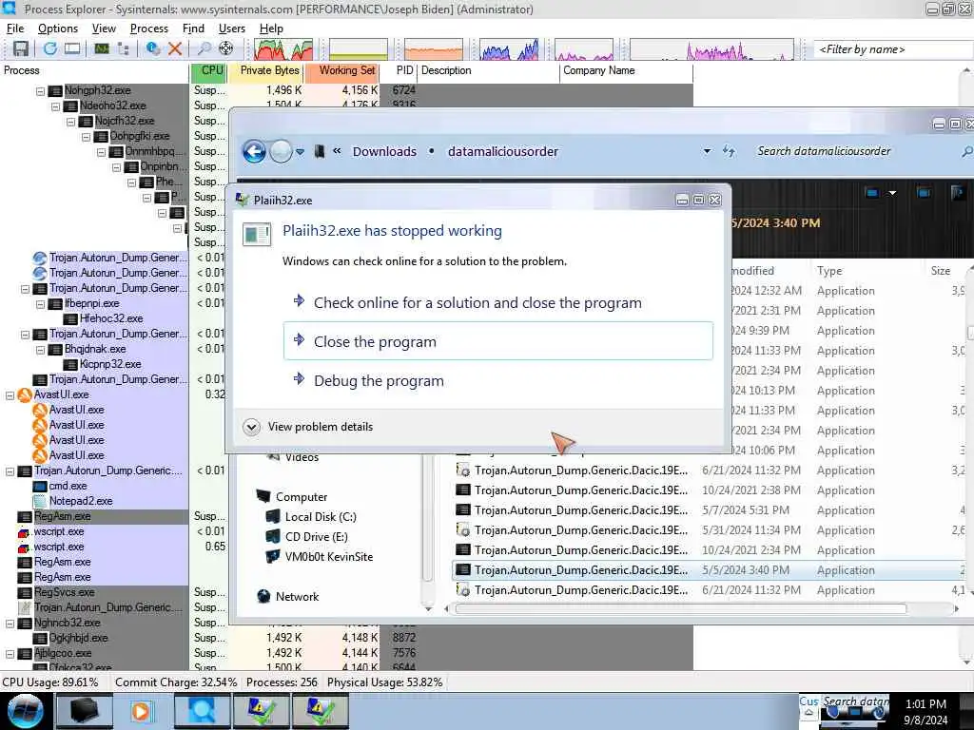
Task: Click Close the program option
Action: (497, 341)
